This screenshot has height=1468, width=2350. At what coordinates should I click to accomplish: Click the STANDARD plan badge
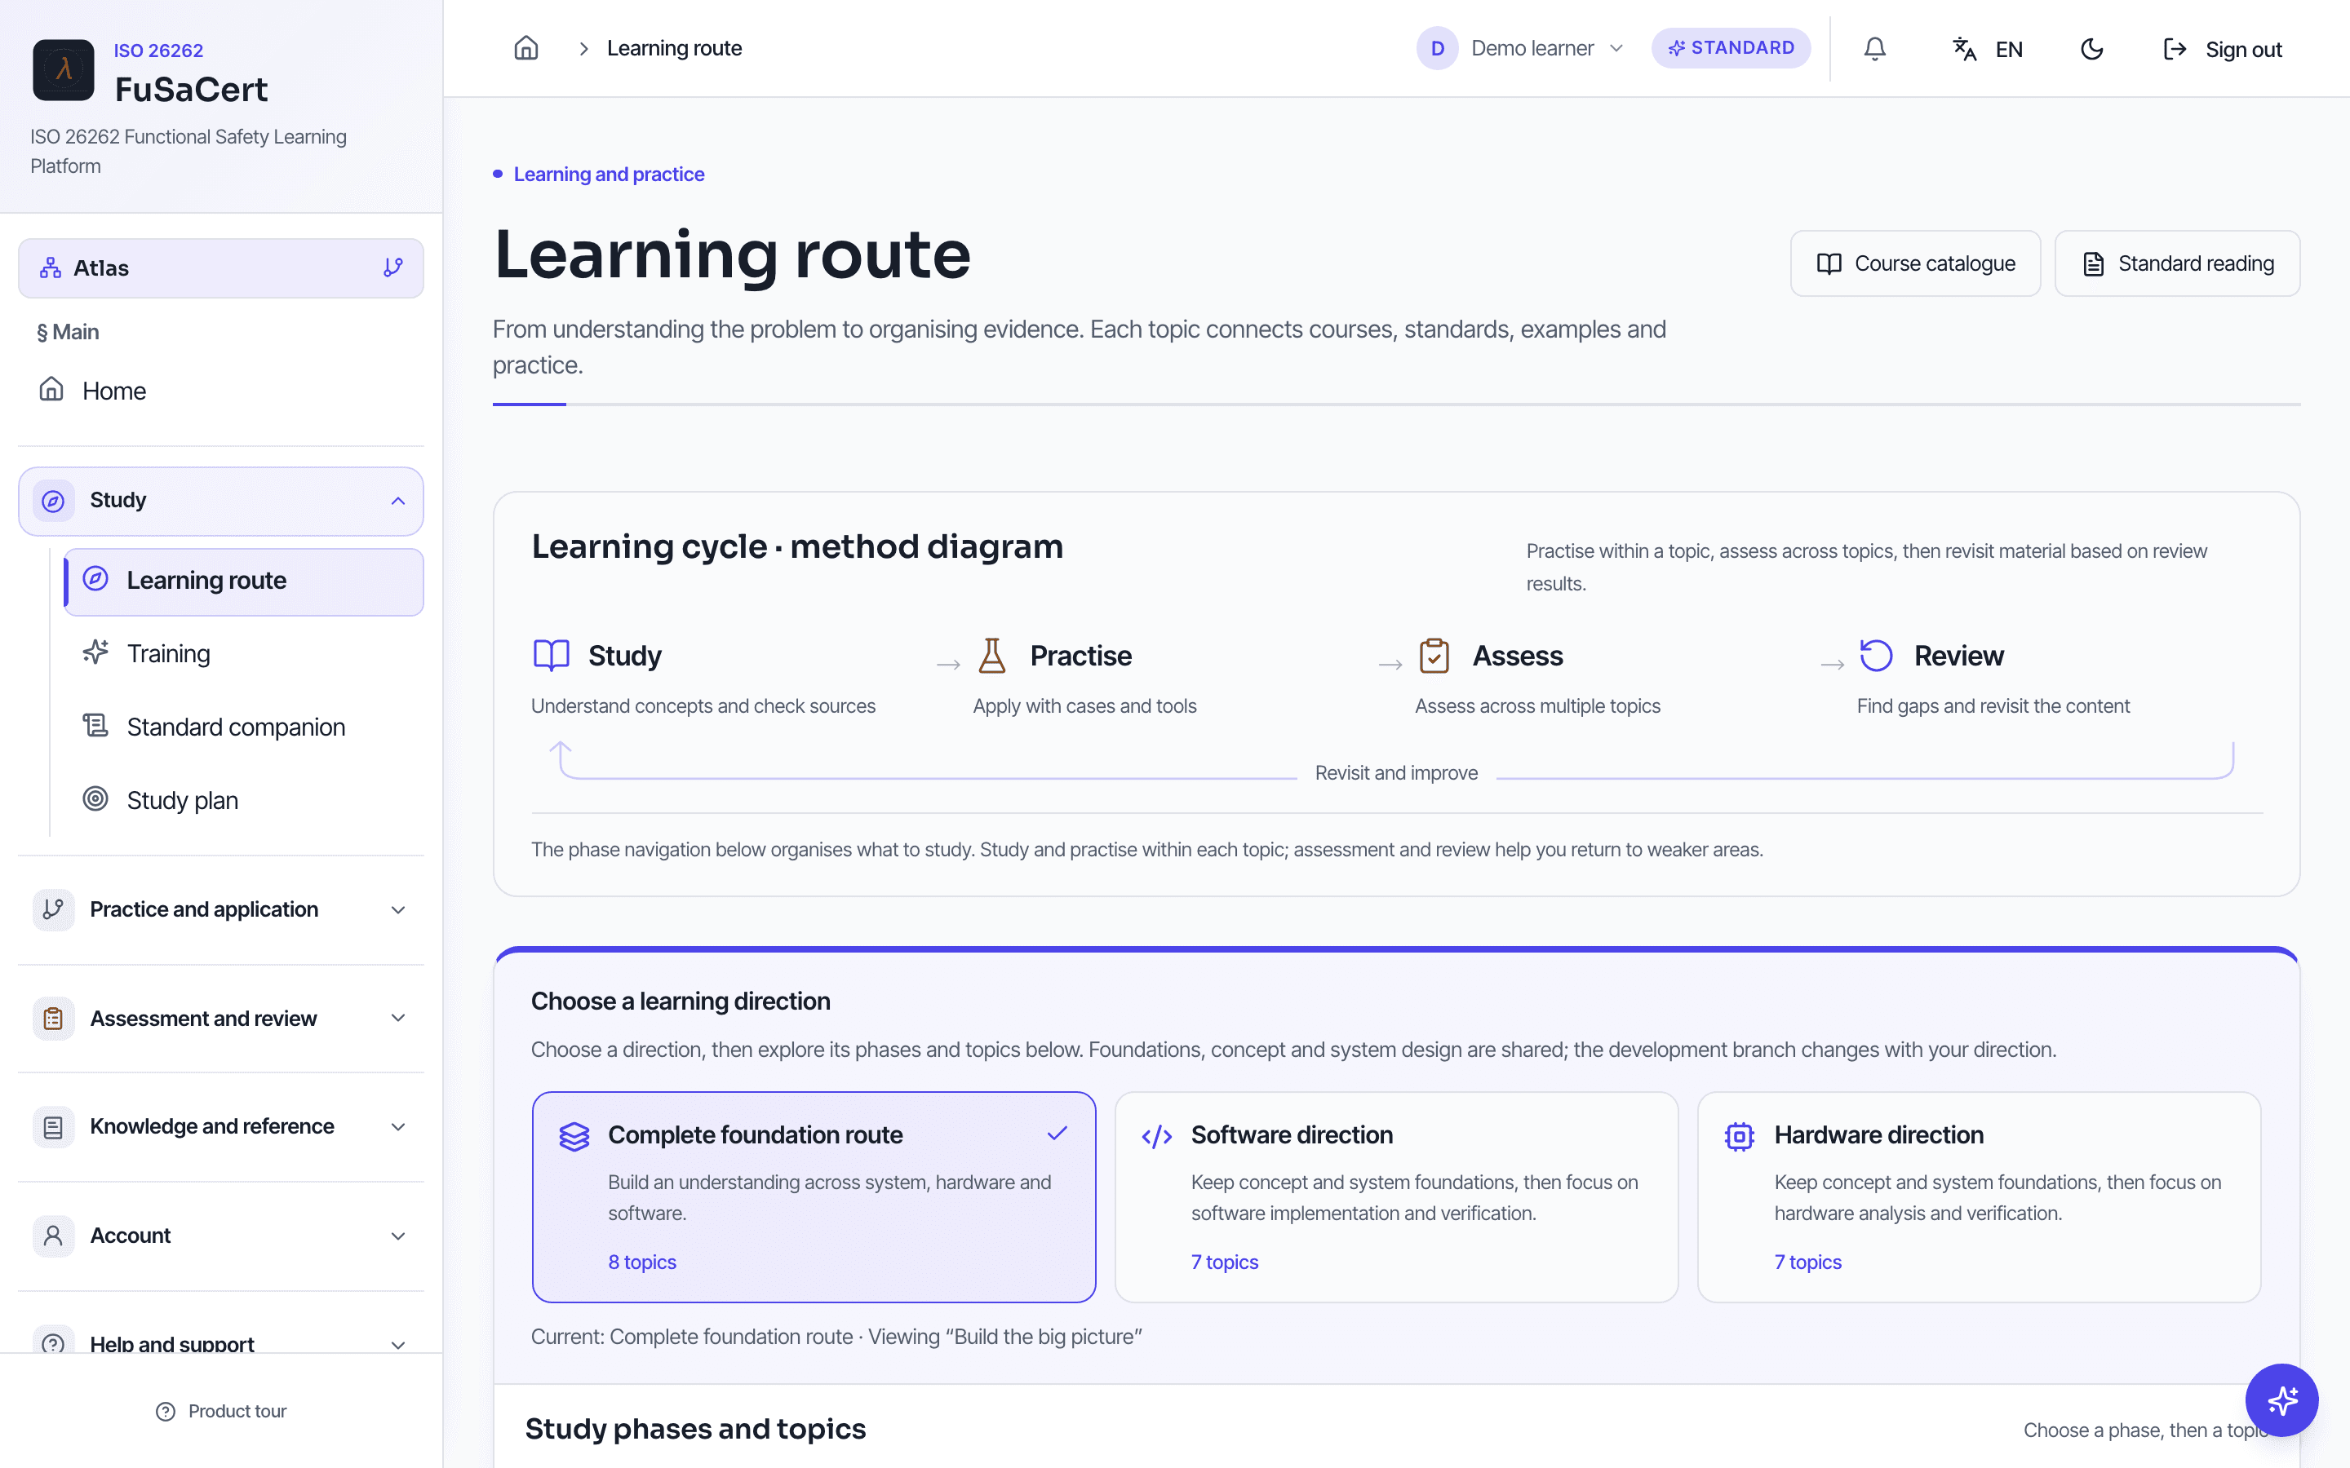[x=1731, y=47]
